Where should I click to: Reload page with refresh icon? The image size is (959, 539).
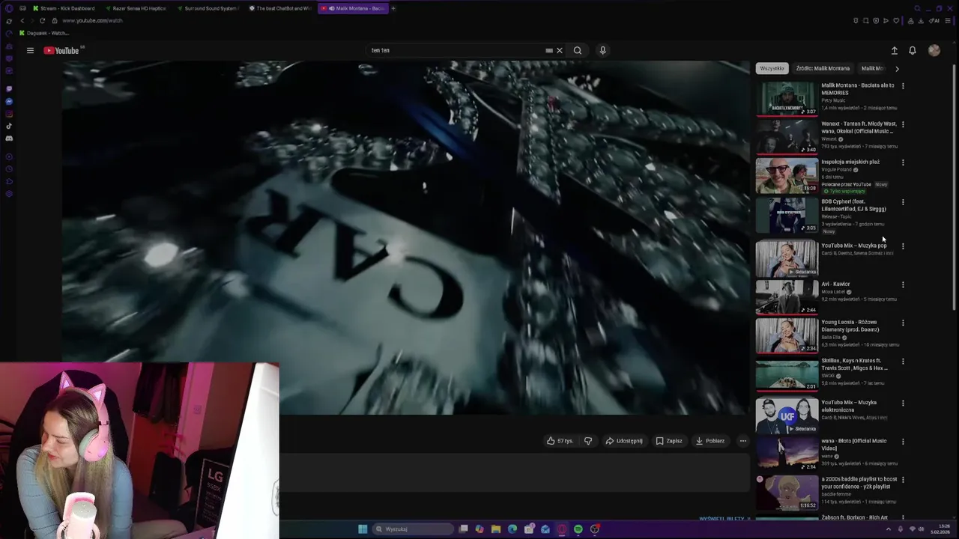(43, 20)
